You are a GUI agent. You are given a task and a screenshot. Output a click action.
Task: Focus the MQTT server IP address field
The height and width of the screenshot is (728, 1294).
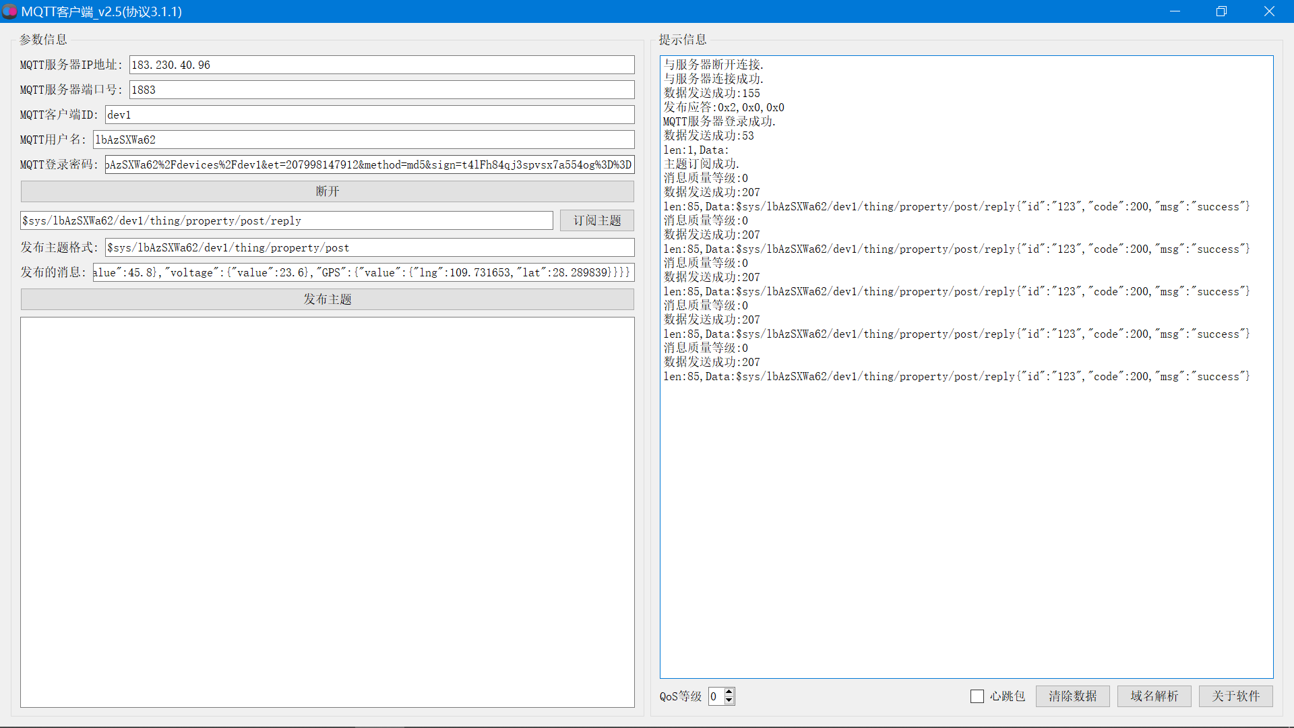(381, 65)
